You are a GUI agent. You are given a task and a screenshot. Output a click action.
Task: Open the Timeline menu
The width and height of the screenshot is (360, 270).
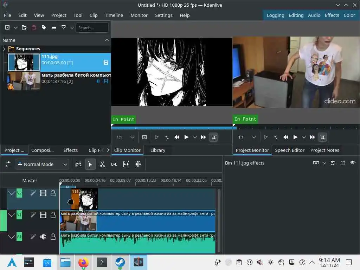[114, 15]
